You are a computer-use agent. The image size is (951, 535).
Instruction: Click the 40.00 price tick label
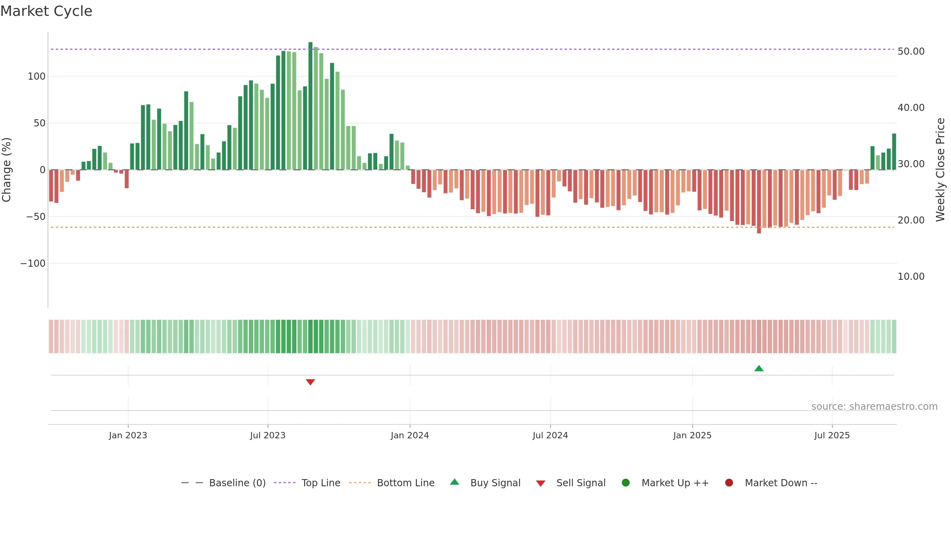[911, 108]
